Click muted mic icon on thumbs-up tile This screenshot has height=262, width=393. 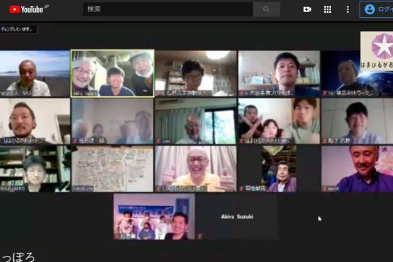tap(158, 189)
